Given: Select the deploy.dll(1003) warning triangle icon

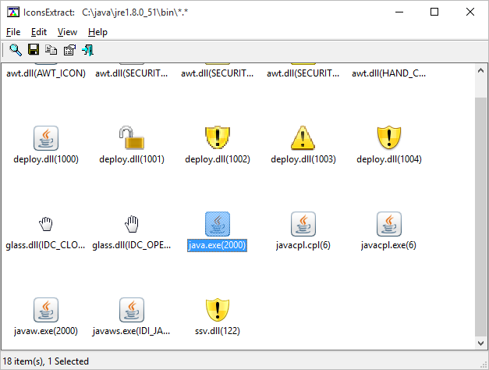Looking at the screenshot, I should pos(303,137).
